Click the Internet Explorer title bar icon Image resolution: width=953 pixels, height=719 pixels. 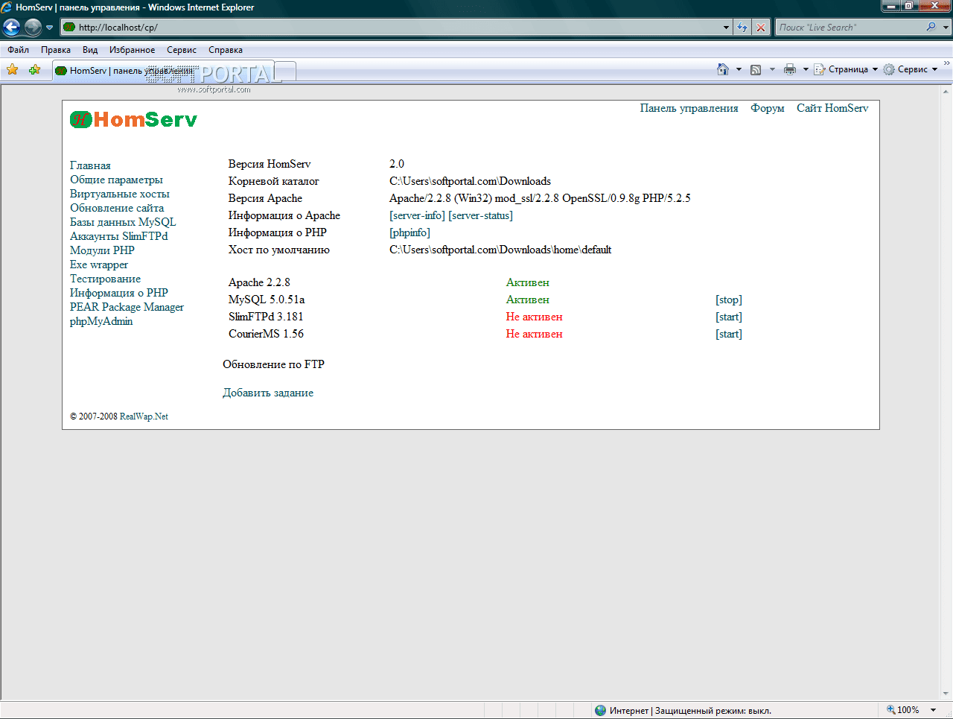coord(7,7)
